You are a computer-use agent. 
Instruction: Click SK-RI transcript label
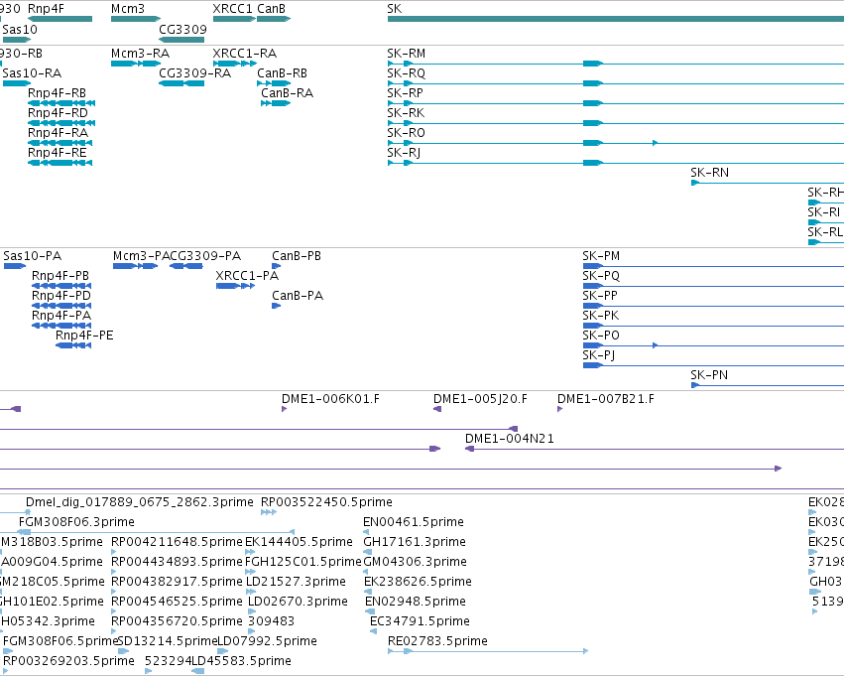(x=823, y=212)
